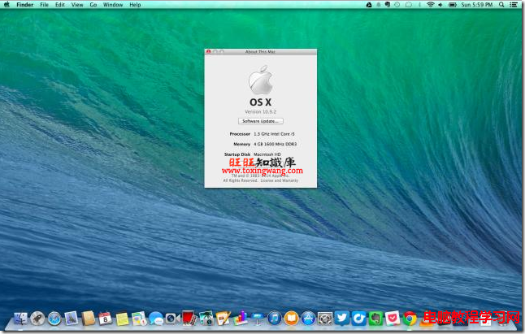The image size is (525, 334).
Task: Launch Messages blue bubble icon
Action: coord(156,319)
